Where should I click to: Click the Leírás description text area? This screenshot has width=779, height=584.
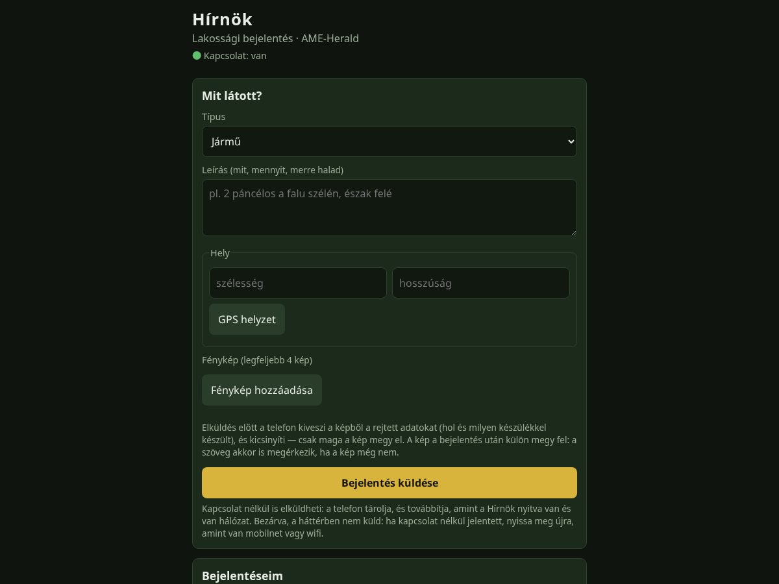tap(389, 208)
